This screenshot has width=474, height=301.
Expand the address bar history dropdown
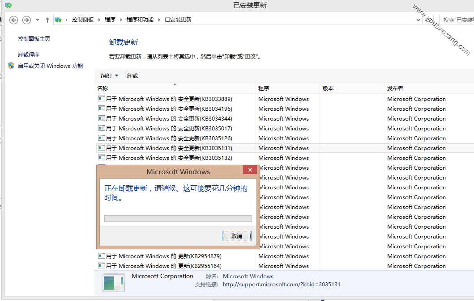(x=418, y=20)
